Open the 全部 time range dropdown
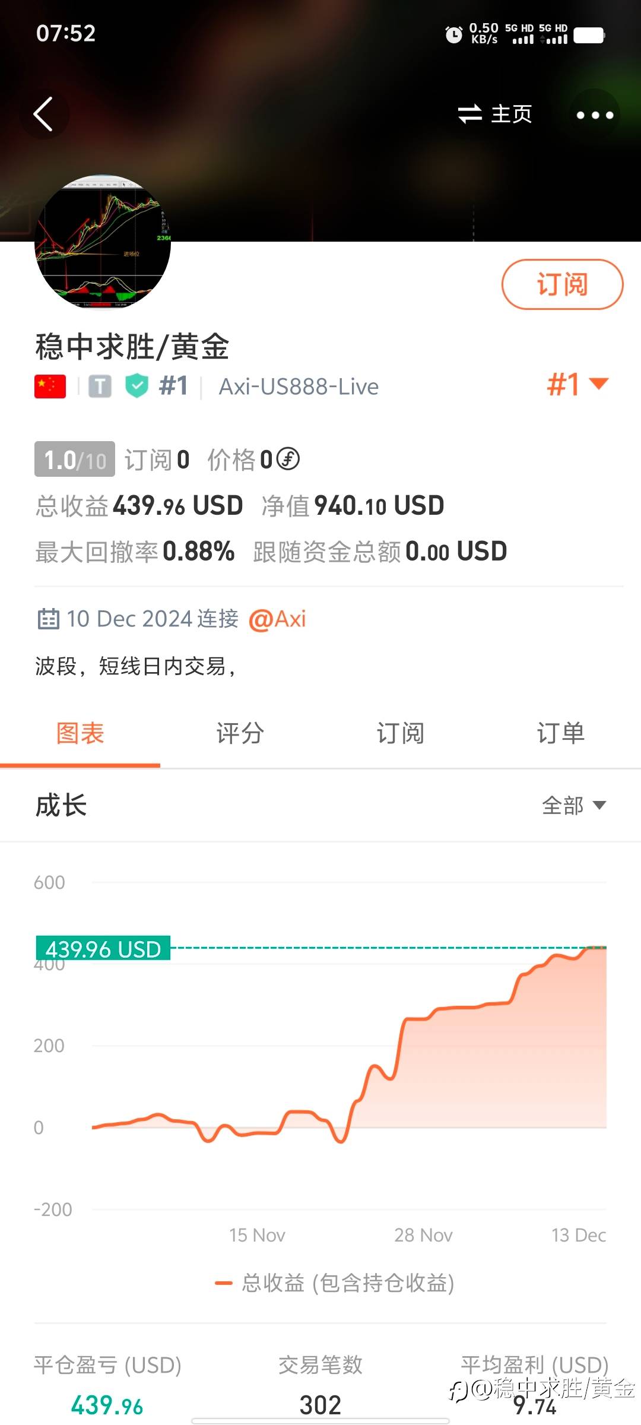 pos(574,806)
